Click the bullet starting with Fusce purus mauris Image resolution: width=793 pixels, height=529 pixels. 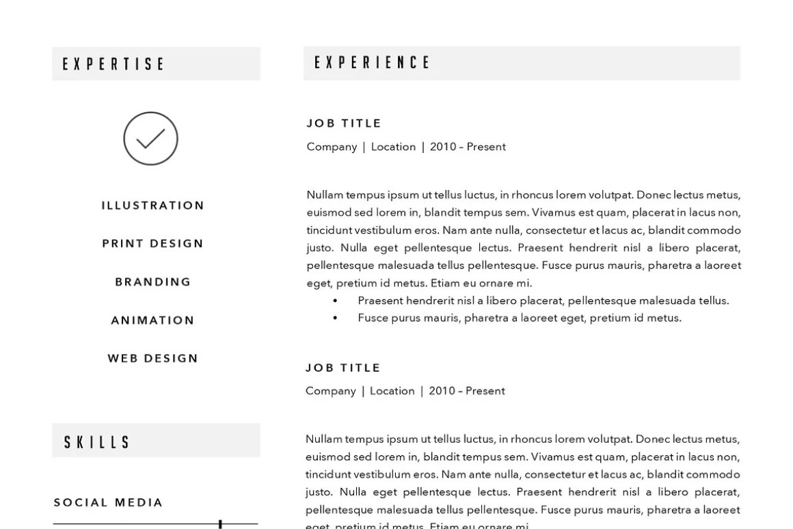[520, 318]
